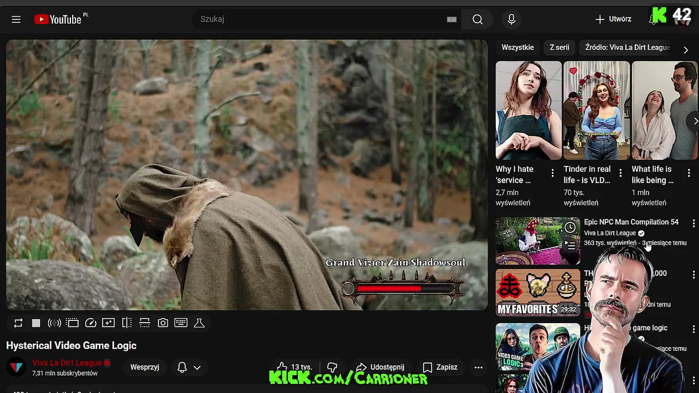
Task: Click the resize player bars icon
Action: coord(145,323)
